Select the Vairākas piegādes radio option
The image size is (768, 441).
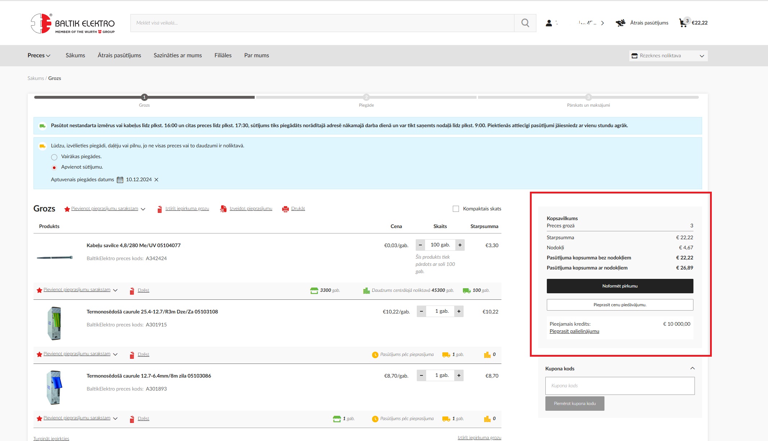pos(54,157)
